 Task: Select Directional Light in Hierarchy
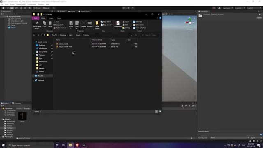click(17, 21)
